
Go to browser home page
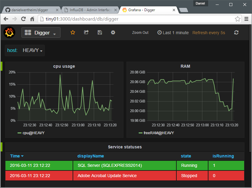click(x=32, y=19)
